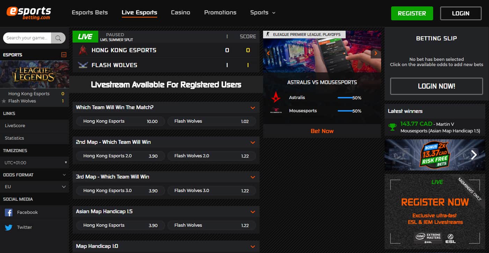Click the CS:GO icon beside ELEAGUE label
Viewport: 489px width, 253px height.
268,34
